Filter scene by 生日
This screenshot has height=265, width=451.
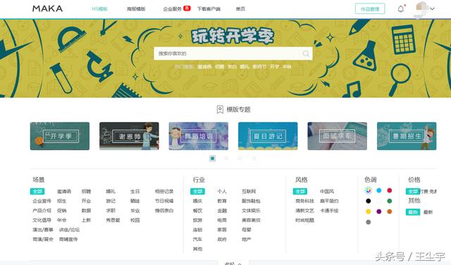(x=135, y=191)
